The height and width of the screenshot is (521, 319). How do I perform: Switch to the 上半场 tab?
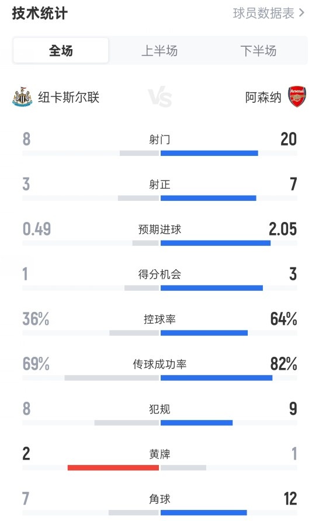coord(159,51)
